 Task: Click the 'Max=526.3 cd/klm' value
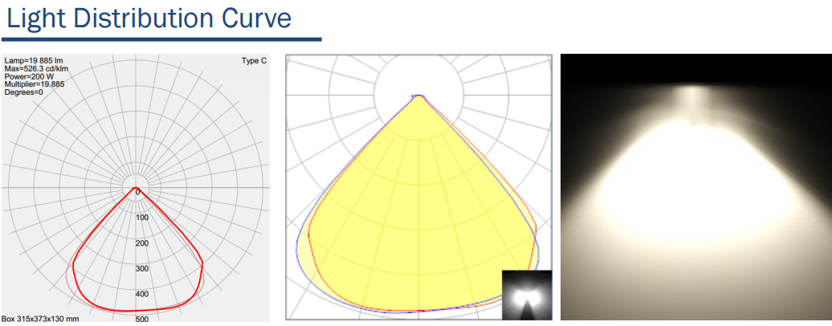tap(36, 69)
